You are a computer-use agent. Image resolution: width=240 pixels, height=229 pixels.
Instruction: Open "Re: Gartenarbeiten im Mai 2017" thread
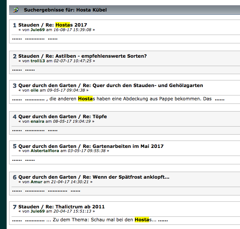(123, 146)
